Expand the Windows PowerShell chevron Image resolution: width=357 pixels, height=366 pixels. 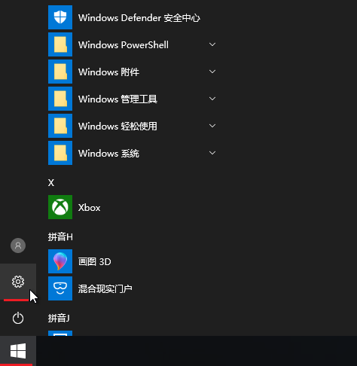[212, 44]
